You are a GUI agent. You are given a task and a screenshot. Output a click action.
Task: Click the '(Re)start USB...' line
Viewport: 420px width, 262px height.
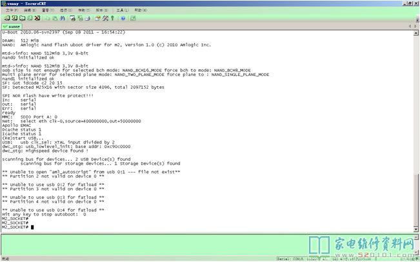(x=23, y=138)
